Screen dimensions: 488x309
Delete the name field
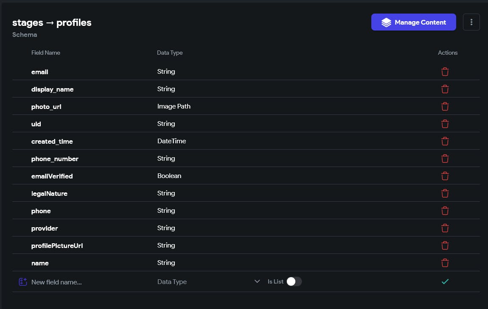pos(445,263)
